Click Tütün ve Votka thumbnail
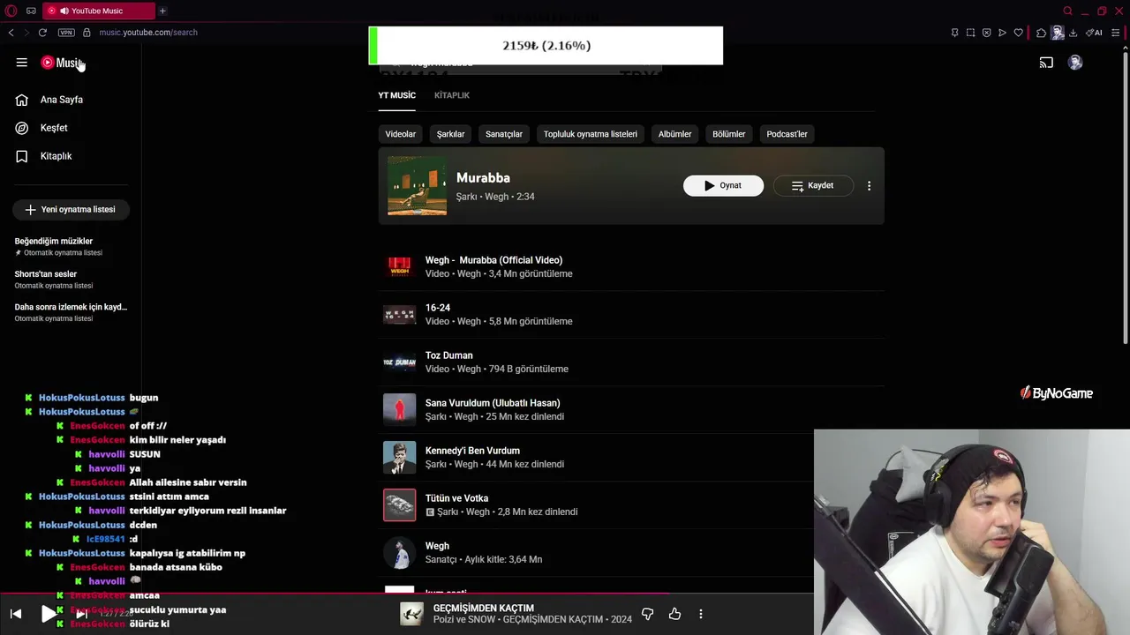This screenshot has height=635, width=1130. coord(399,505)
